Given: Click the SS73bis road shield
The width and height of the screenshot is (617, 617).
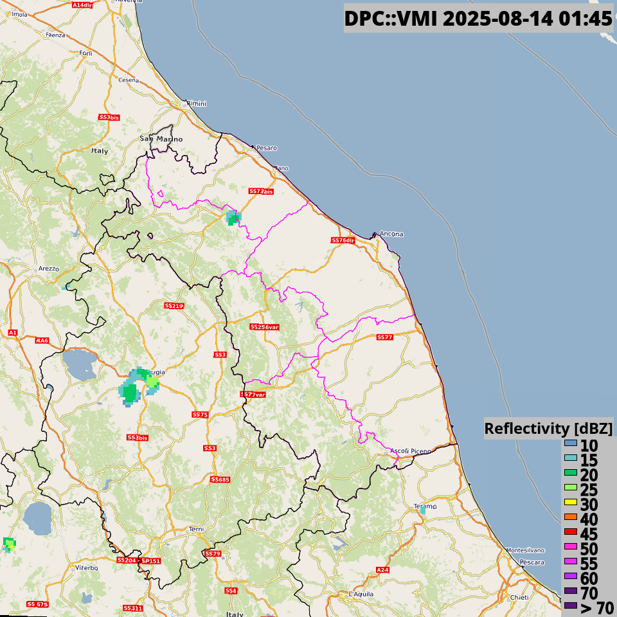Looking at the screenshot, I should click(261, 192).
